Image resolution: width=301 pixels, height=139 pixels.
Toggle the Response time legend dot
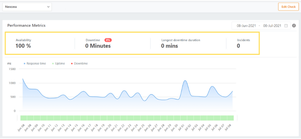[x=24, y=63]
